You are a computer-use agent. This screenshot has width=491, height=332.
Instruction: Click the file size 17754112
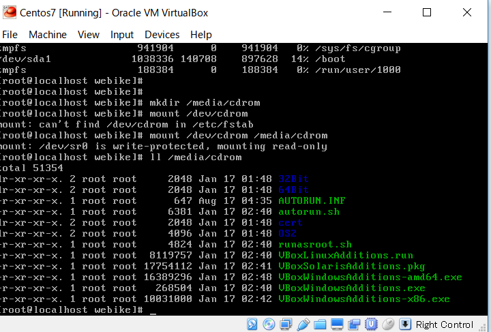[168, 267]
